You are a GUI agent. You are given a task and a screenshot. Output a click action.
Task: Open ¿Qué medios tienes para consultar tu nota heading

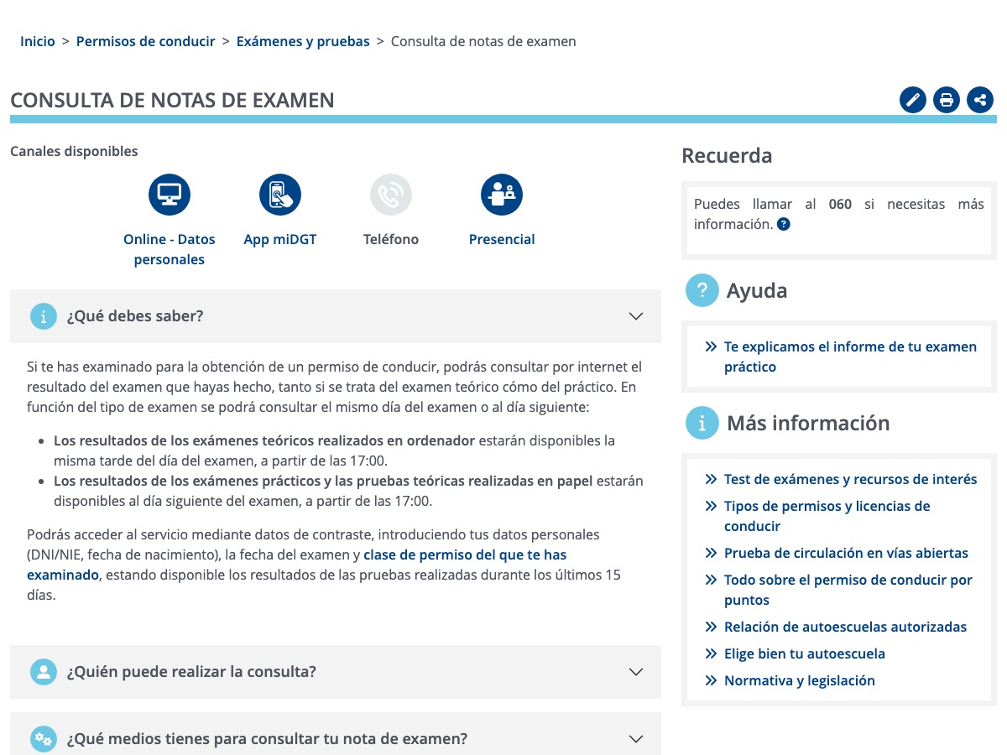point(267,739)
